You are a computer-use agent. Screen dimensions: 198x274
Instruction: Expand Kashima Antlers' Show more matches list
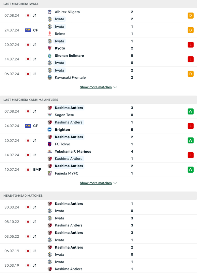pyautogui.click(x=98, y=183)
